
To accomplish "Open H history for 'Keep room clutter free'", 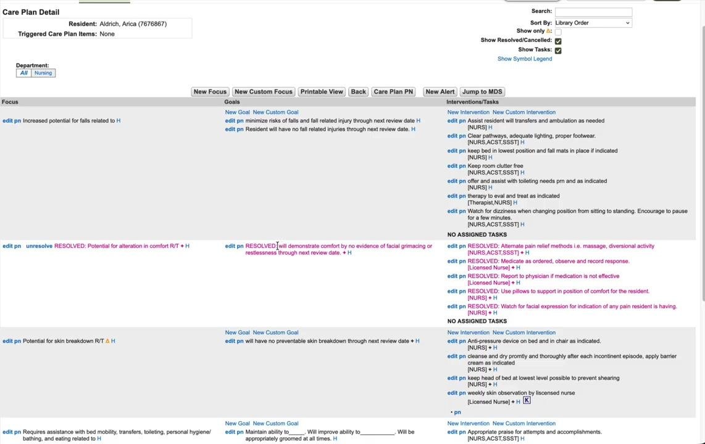I will [522, 173].
